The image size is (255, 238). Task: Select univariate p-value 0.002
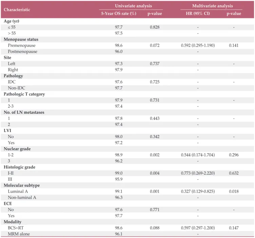[x=155, y=155]
